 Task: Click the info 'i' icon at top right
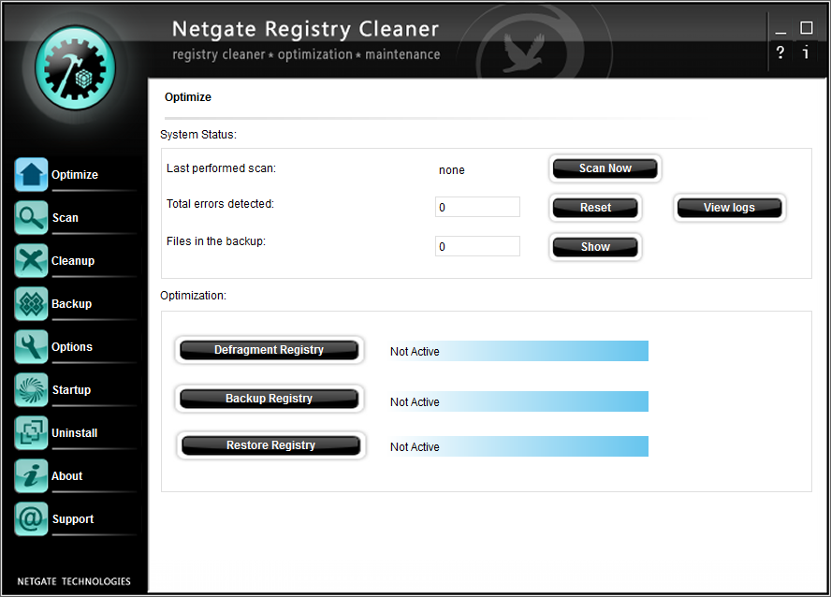click(806, 52)
